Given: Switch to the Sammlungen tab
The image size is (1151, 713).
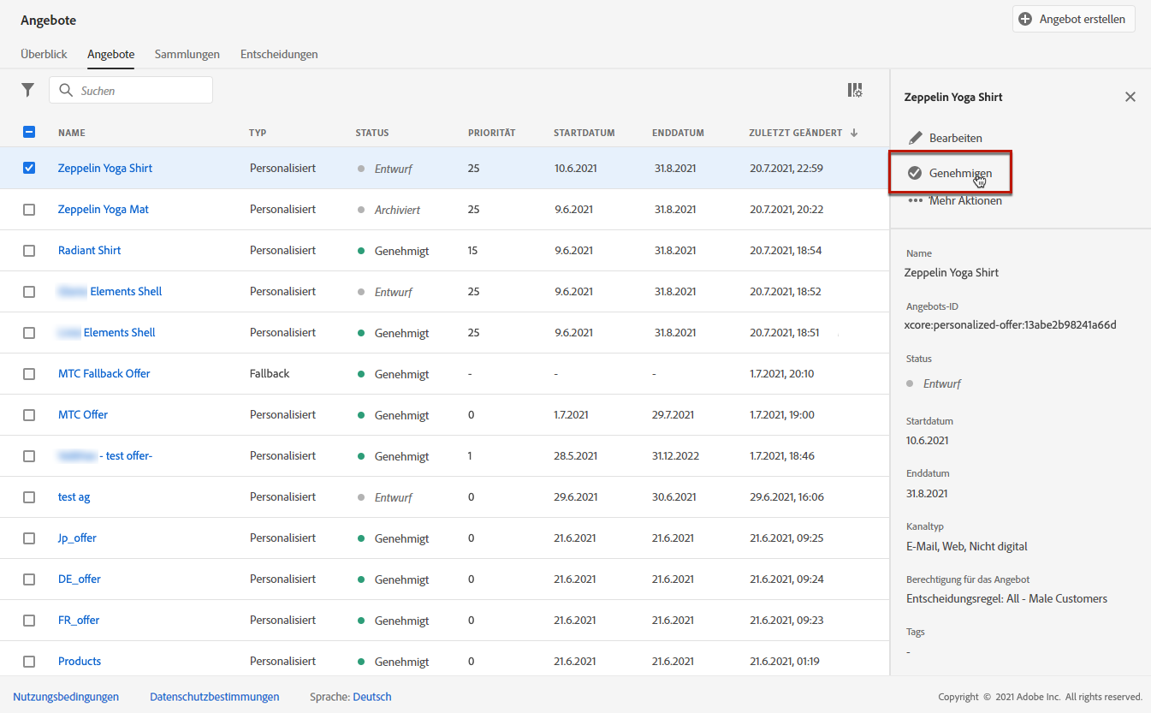Looking at the screenshot, I should coord(187,54).
